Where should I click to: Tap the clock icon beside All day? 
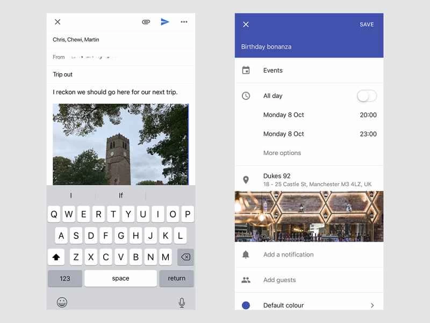(x=246, y=96)
